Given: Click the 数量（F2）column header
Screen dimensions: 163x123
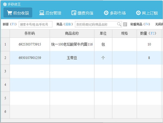Looking at the screenshot, I should (x=149, y=34).
